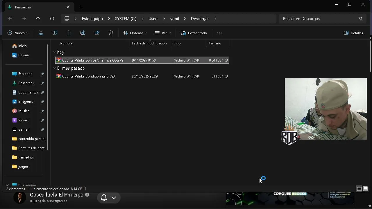Viewport: 372px width, 209px height.
Task: Click Cosculluela El Principe channel name
Action: pos(57,195)
